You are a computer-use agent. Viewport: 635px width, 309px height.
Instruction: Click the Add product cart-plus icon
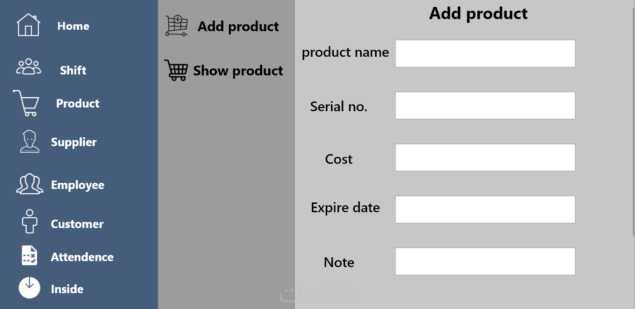point(177,26)
